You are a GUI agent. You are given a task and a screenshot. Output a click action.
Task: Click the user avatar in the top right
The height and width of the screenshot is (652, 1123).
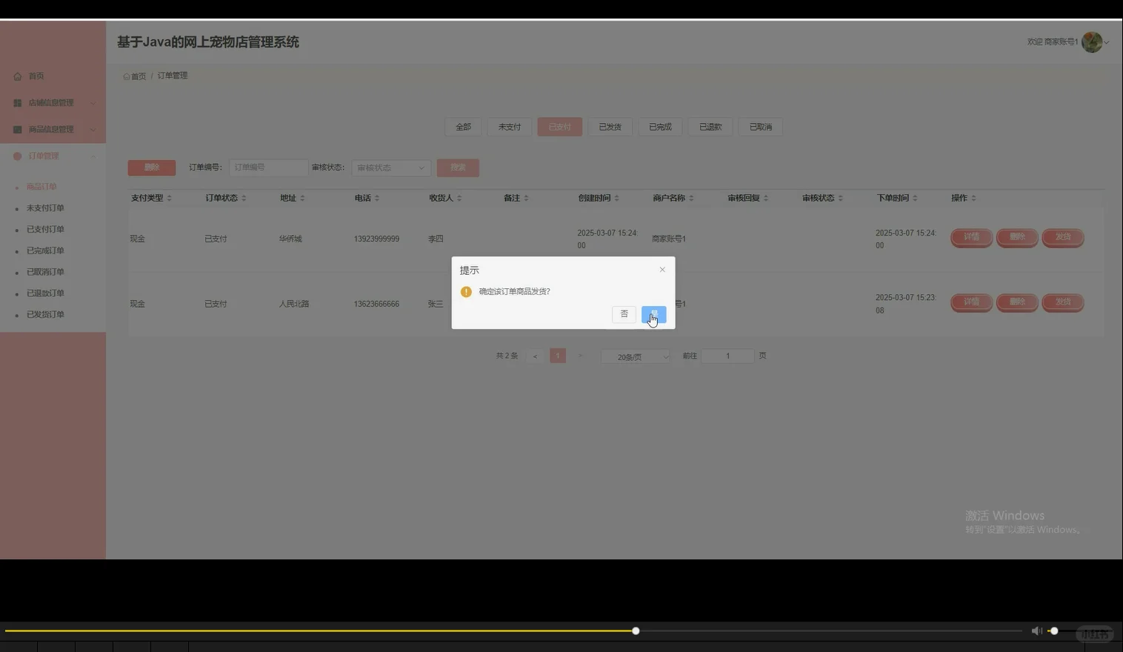pos(1092,42)
